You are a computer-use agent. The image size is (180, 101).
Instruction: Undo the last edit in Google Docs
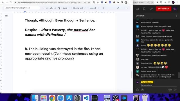(43, 8)
